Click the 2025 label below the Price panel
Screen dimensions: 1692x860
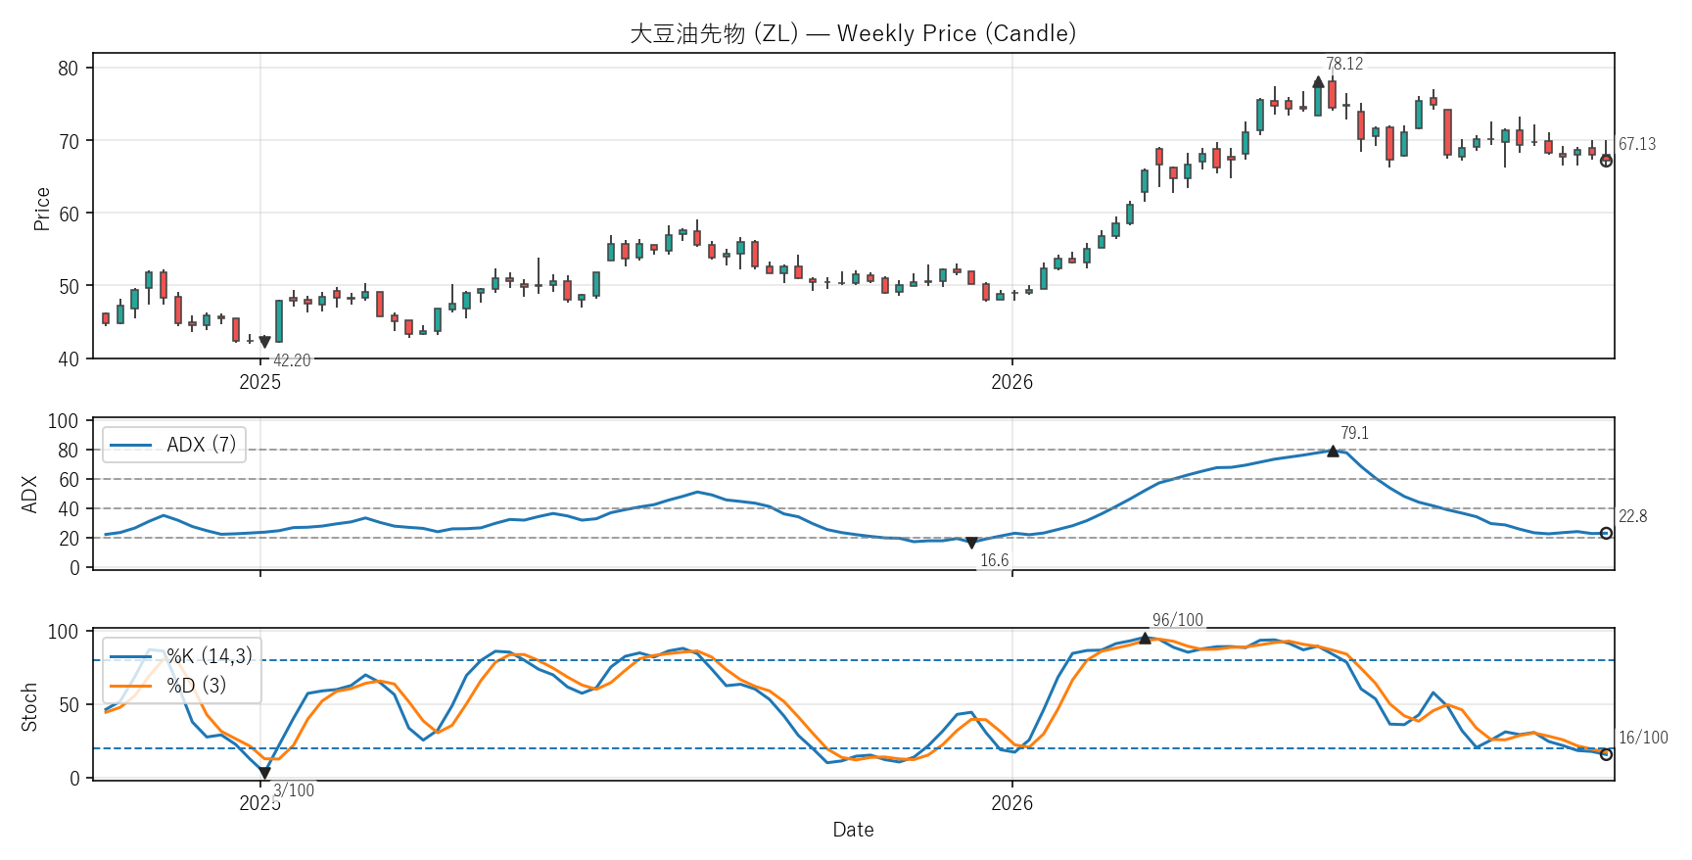coord(259,382)
